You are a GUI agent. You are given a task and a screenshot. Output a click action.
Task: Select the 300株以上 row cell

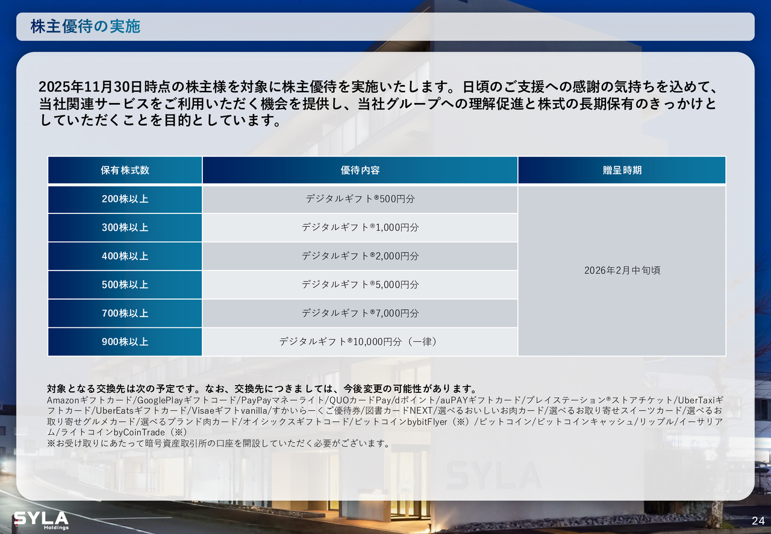point(125,227)
